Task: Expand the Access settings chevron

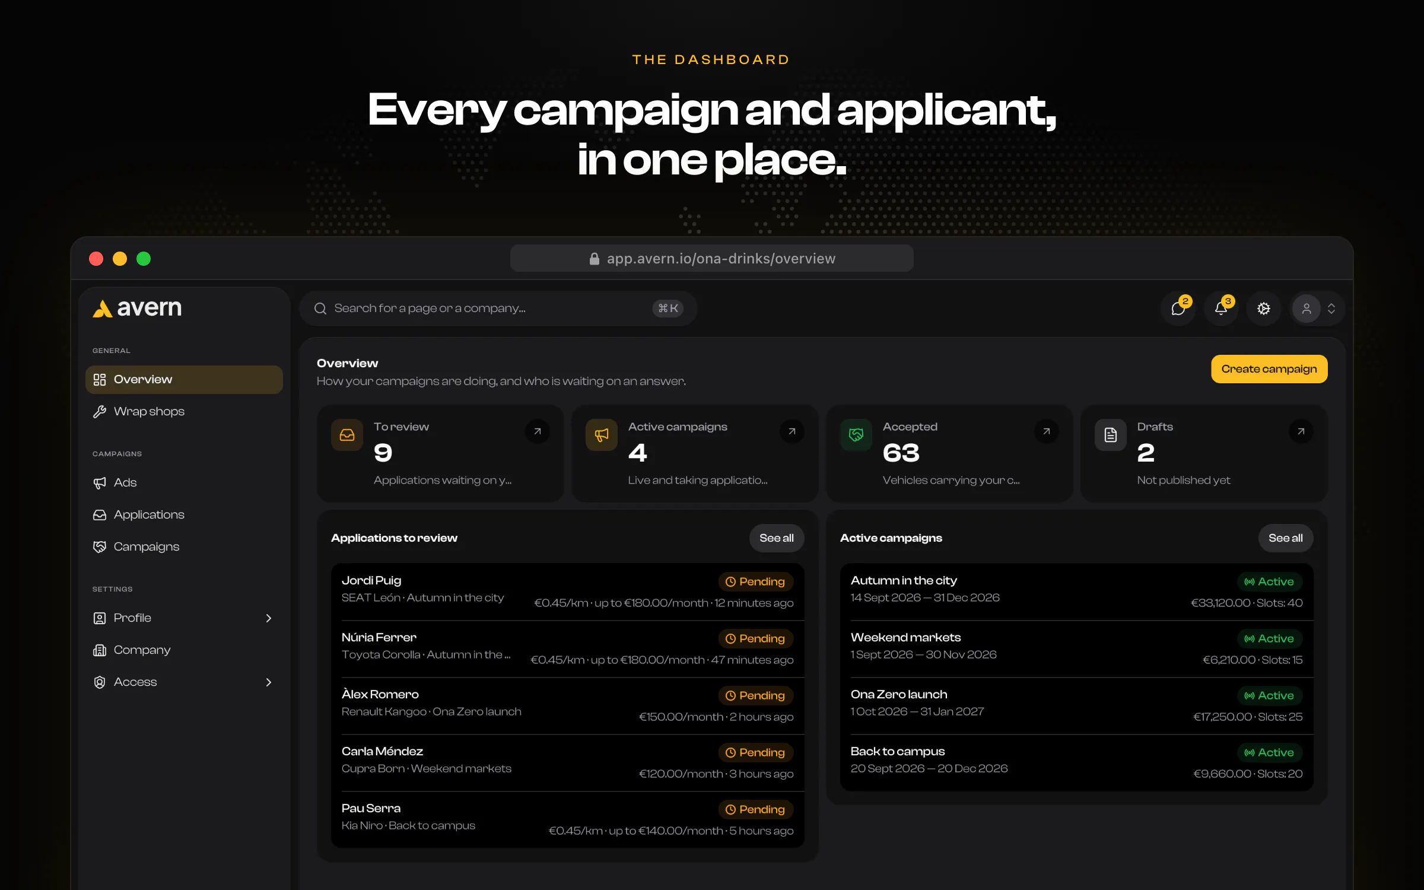Action: tap(269, 682)
